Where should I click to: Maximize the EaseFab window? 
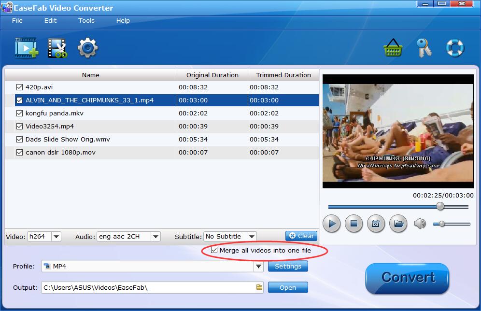coord(442,4)
